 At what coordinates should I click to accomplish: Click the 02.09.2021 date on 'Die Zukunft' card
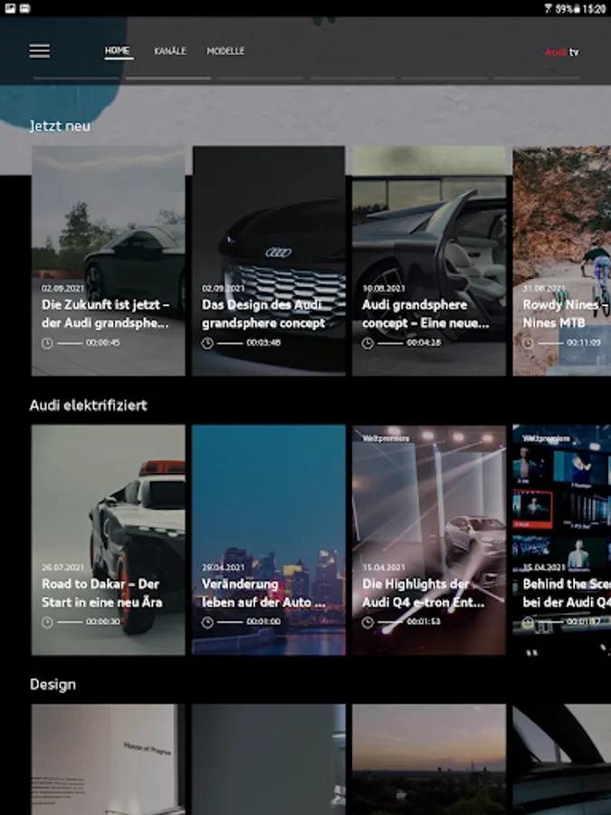[62, 288]
